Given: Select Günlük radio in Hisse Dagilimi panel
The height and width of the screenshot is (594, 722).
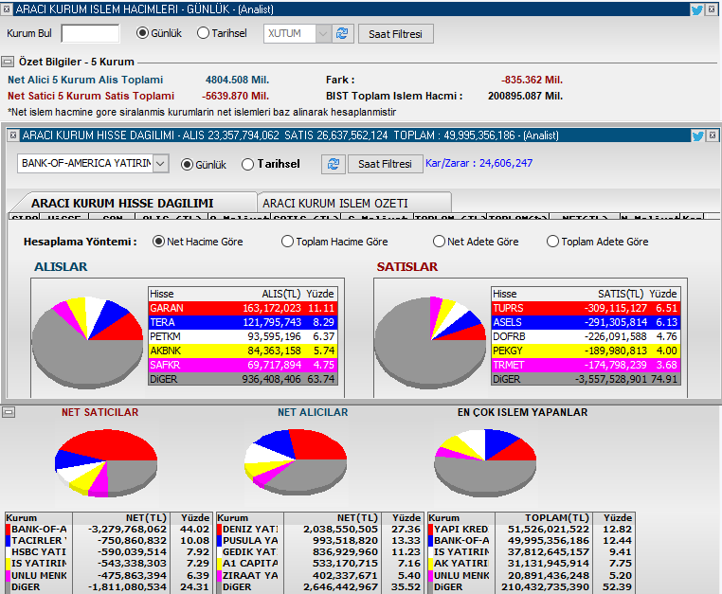Looking at the screenshot, I should pos(187,165).
